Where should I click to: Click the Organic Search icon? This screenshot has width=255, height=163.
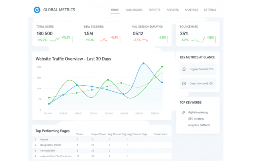click(184, 69)
